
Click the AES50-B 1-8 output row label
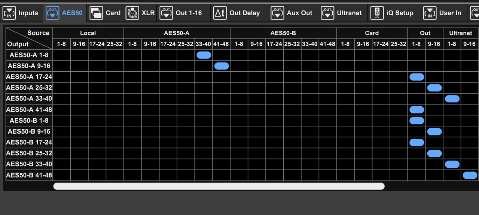29,121
